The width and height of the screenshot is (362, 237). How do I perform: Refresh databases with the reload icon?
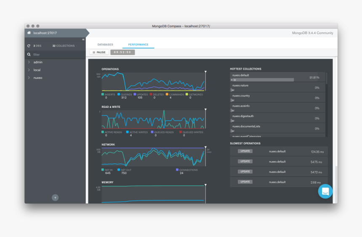29,46
